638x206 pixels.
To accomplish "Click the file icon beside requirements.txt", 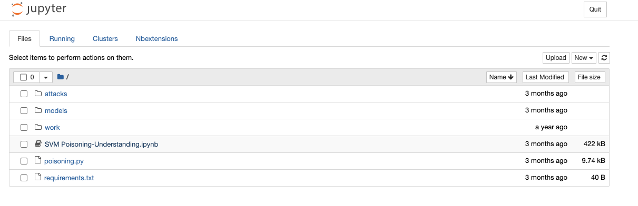I will point(37,178).
